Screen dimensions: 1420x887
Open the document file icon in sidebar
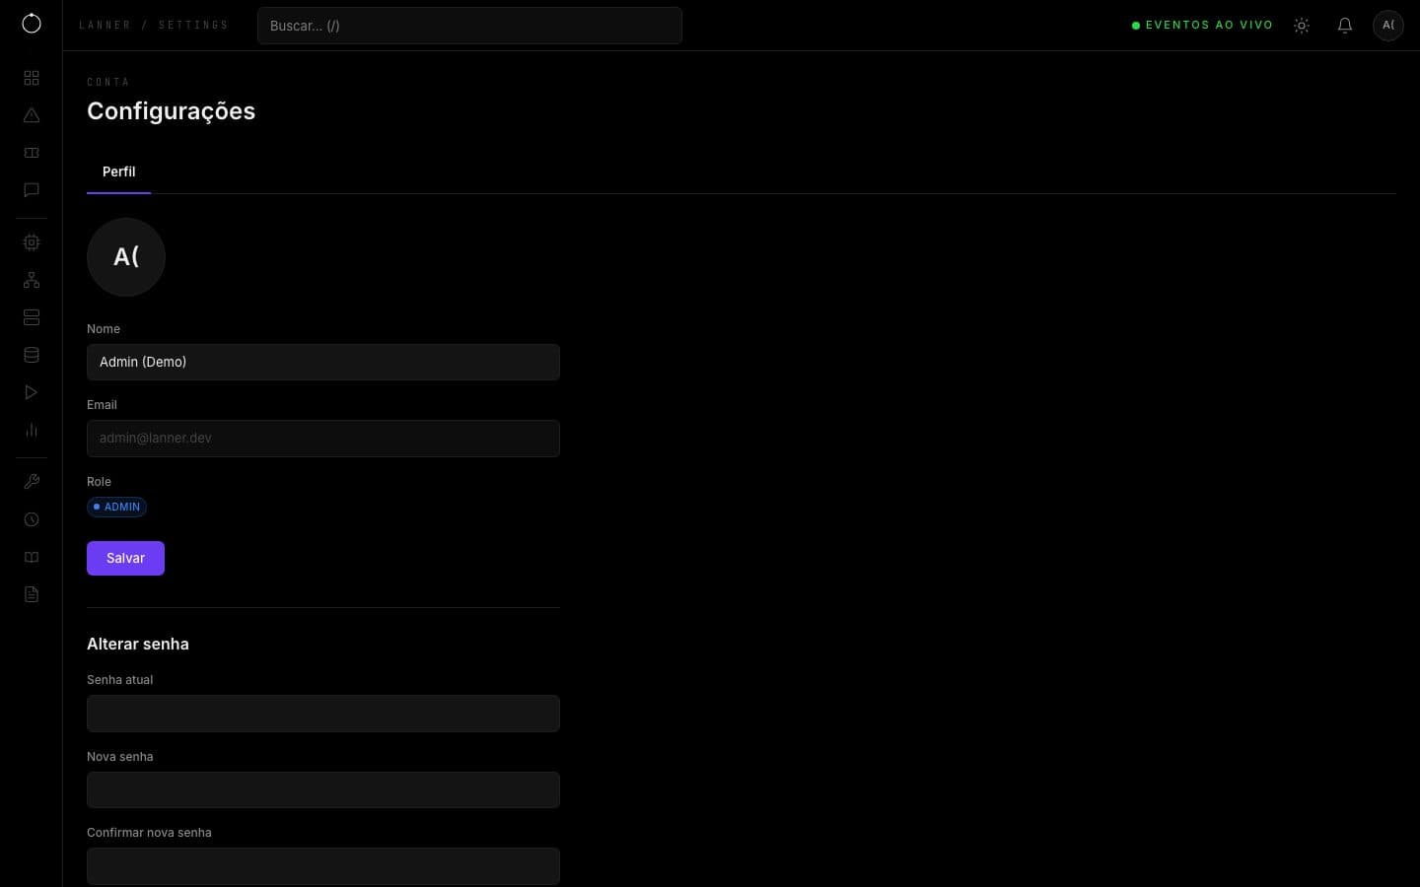pos(32,594)
